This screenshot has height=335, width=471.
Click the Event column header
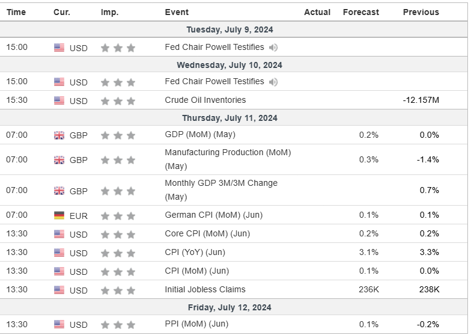coord(177,12)
